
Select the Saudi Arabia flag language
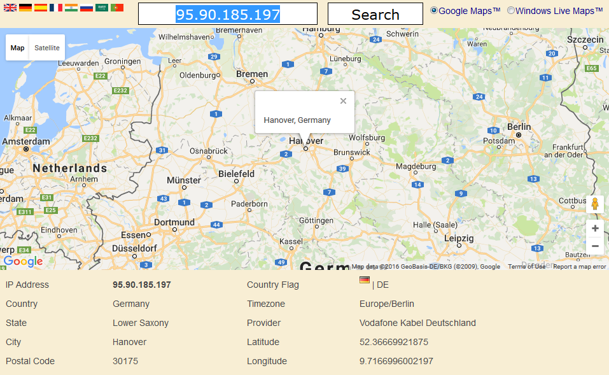coord(102,8)
